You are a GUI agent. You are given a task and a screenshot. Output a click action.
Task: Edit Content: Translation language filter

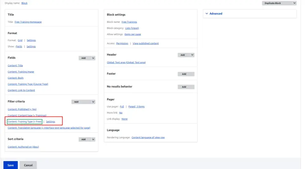coord(49,128)
